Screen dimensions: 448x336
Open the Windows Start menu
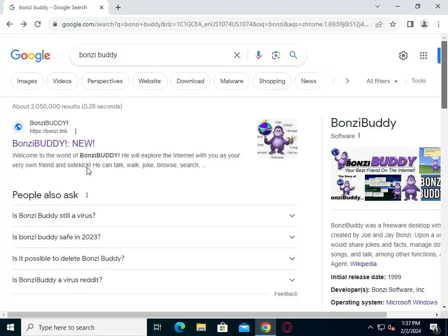click(x=10, y=327)
